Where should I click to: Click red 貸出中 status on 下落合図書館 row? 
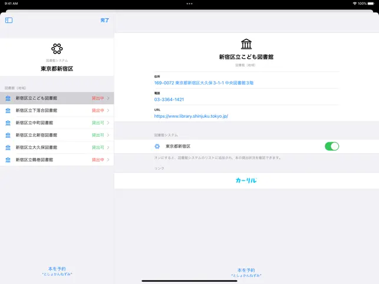coord(98,110)
